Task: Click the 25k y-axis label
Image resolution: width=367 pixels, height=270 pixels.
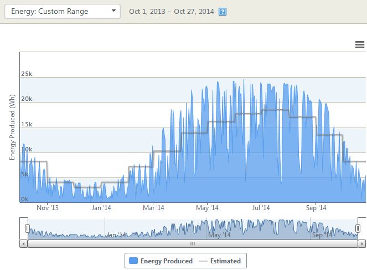Action: tap(26, 74)
